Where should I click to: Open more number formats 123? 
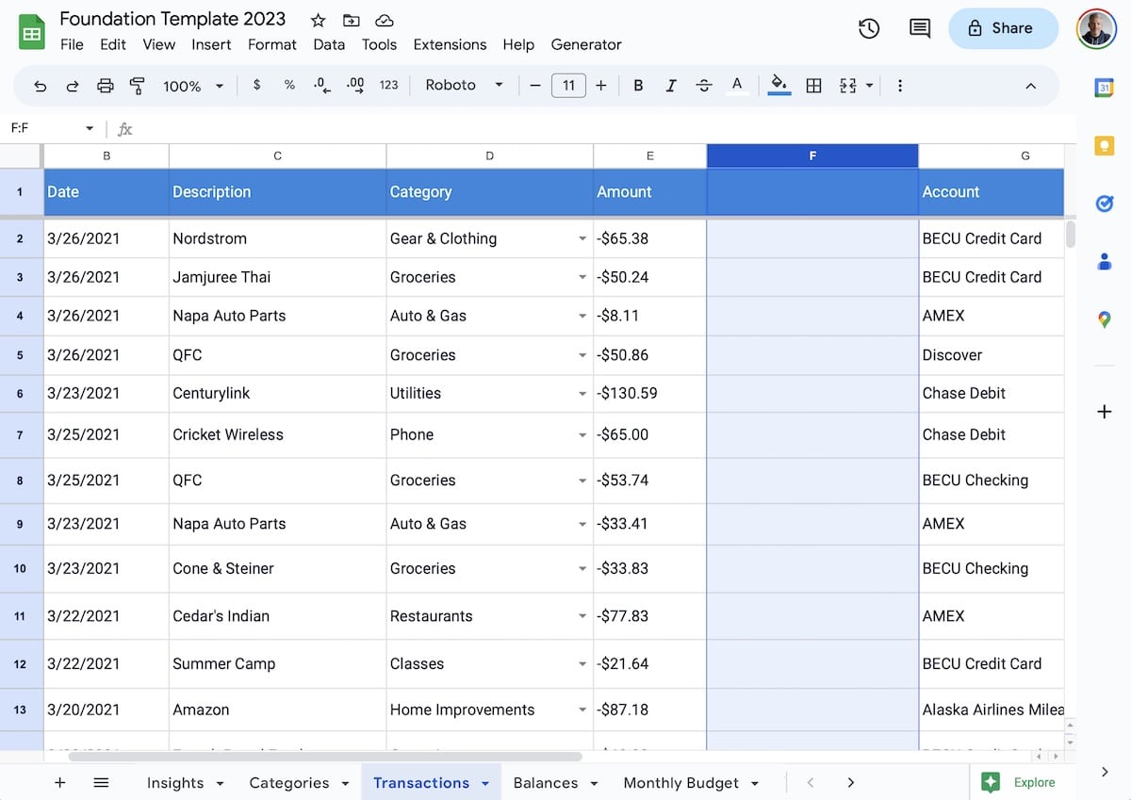[388, 85]
